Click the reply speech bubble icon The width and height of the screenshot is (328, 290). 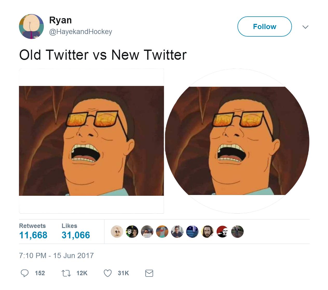(x=25, y=273)
